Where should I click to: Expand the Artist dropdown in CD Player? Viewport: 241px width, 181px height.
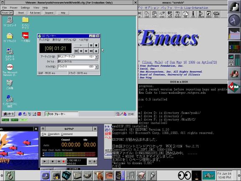97,57
